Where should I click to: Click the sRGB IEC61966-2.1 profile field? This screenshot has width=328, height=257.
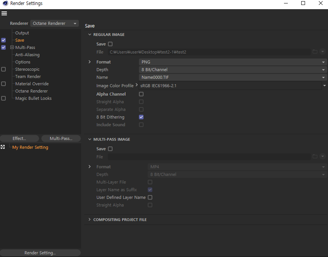click(230, 86)
